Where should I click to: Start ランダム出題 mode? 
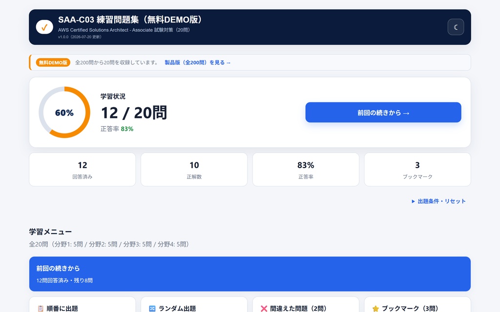pyautogui.click(x=194, y=305)
